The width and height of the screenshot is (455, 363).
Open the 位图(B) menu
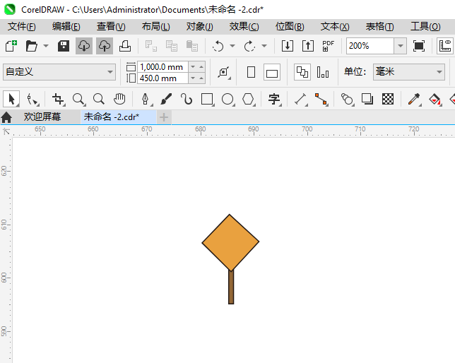(290, 27)
